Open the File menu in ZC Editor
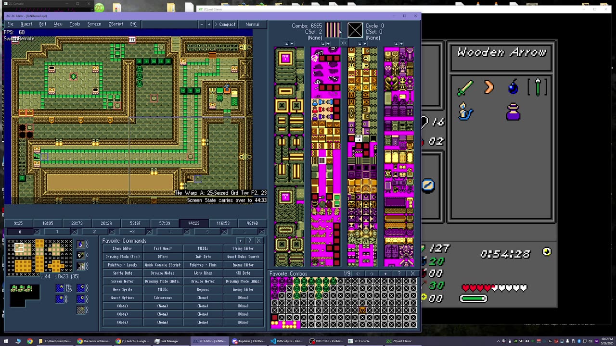The image size is (616, 346). [x=10, y=24]
